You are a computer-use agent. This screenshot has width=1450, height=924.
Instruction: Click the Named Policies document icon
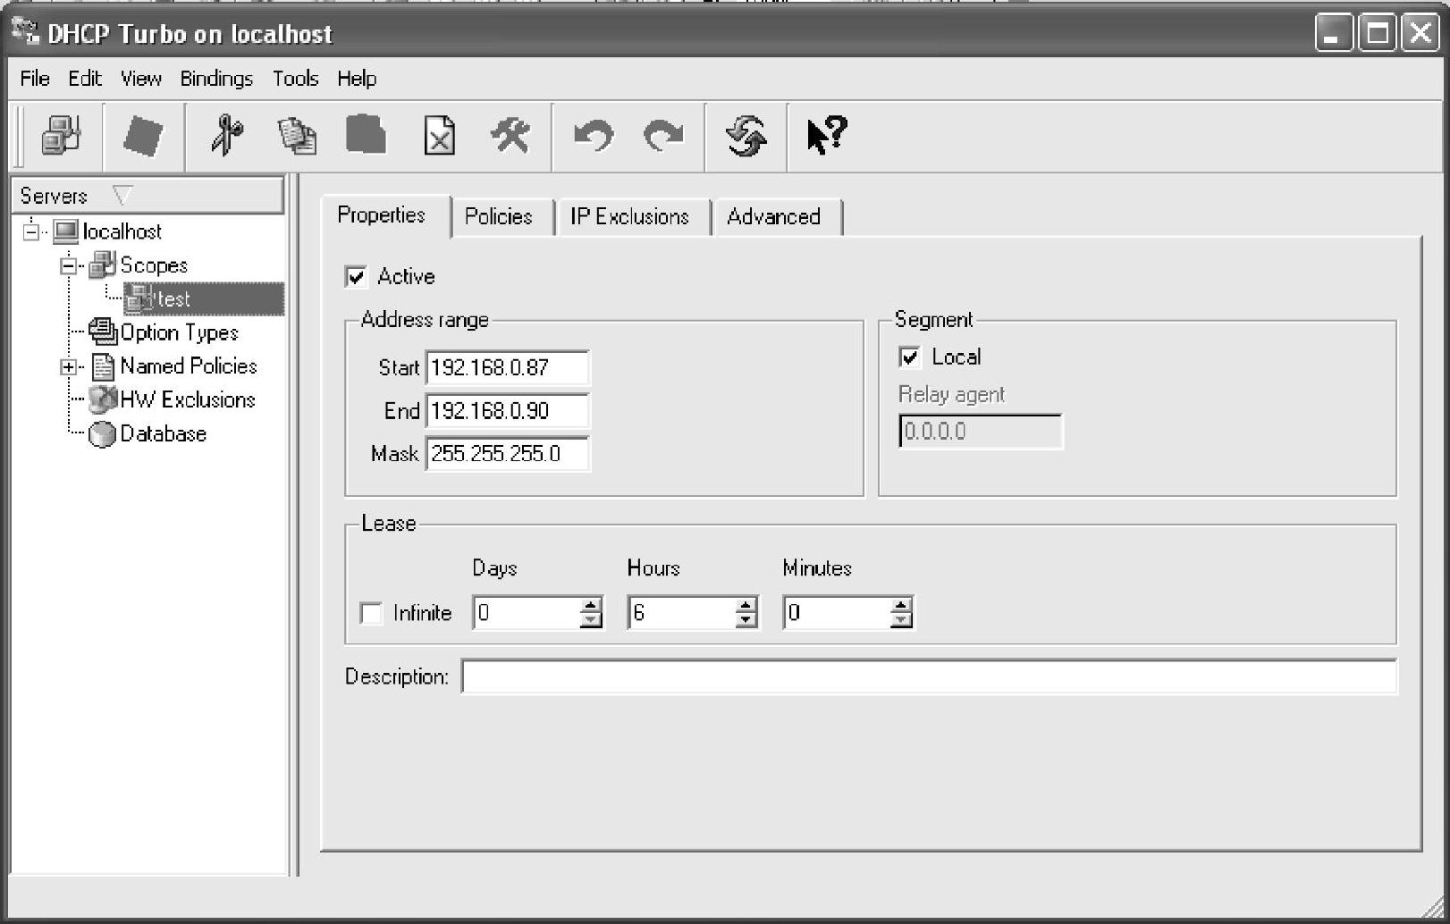click(x=104, y=366)
